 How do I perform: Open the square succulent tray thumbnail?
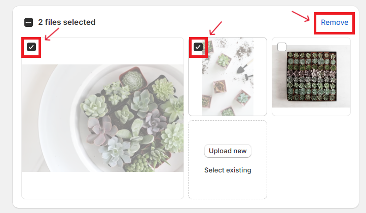[x=311, y=76]
